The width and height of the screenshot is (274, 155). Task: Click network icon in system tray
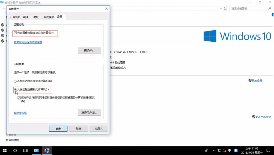click(220, 151)
